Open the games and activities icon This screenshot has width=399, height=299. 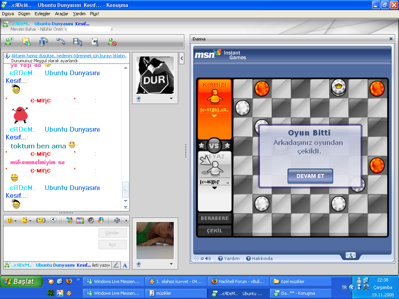point(95,41)
